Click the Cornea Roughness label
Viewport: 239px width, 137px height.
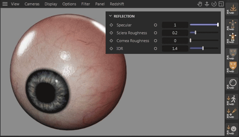(133, 41)
